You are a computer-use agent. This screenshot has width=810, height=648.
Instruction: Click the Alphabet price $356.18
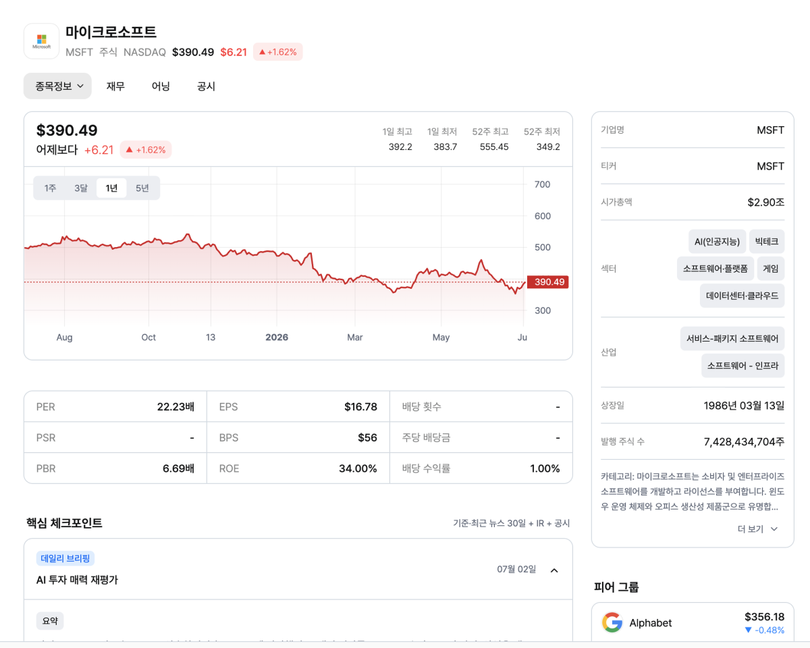(x=764, y=617)
